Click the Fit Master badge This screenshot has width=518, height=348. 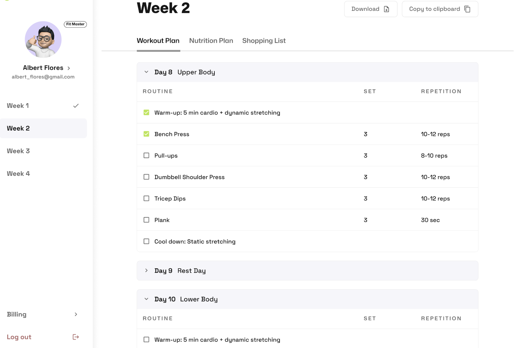coord(75,24)
